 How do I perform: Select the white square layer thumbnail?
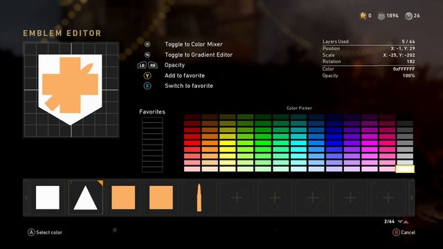point(48,198)
